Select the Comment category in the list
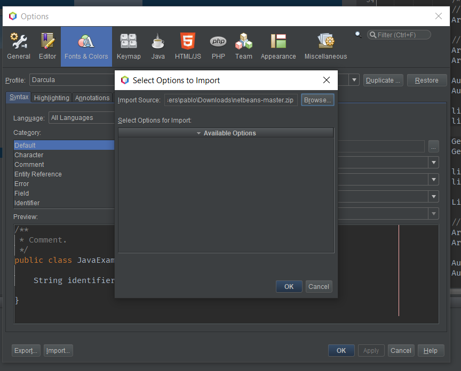The width and height of the screenshot is (461, 371). (x=29, y=164)
